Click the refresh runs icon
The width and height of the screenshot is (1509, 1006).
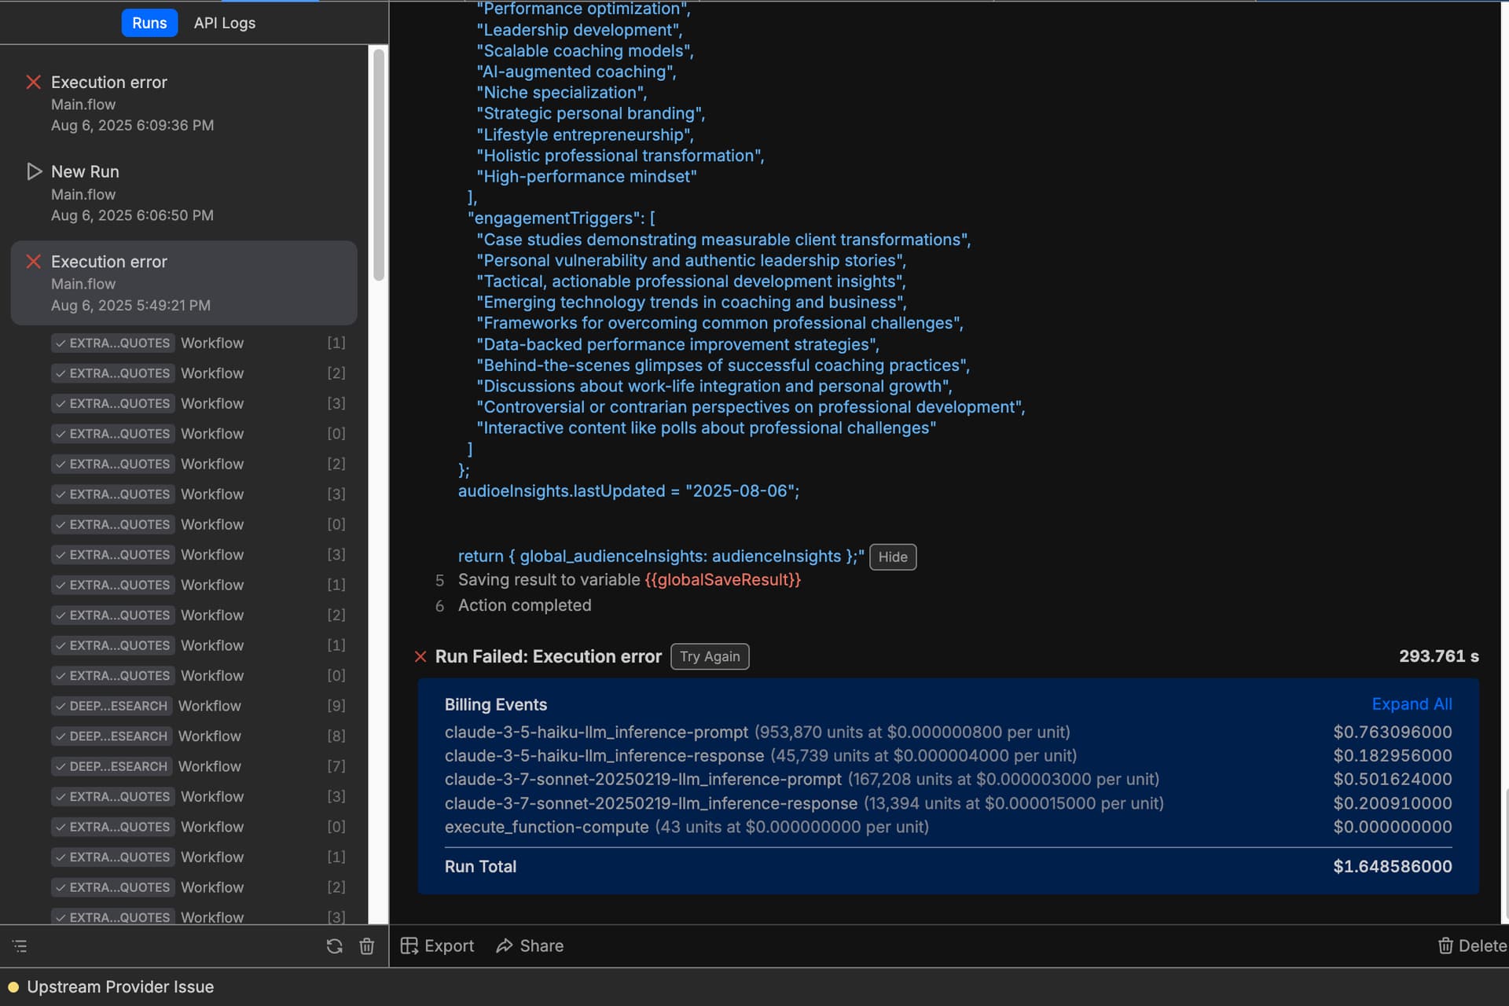click(x=334, y=946)
